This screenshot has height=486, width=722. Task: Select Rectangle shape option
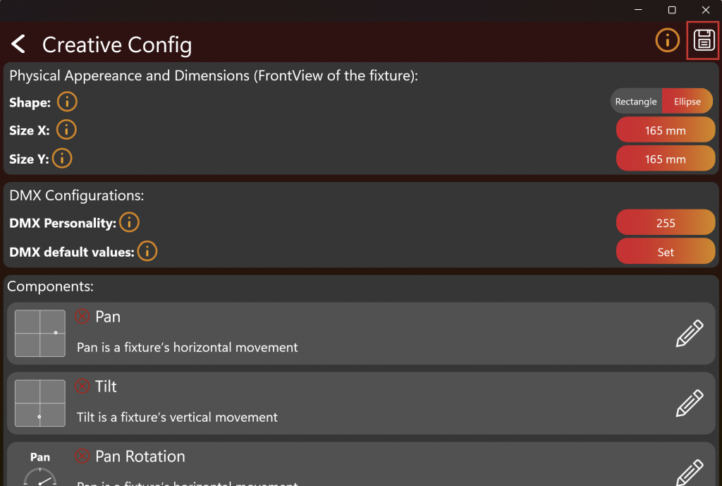636,102
